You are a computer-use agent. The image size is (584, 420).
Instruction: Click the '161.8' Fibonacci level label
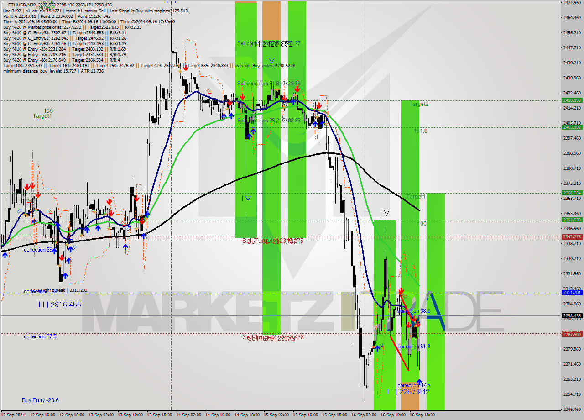pos(421,131)
